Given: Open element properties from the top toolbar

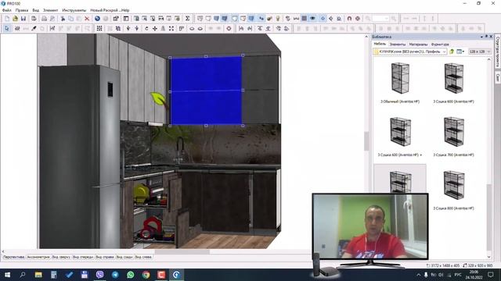Looking at the screenshot, I should coord(116,19).
